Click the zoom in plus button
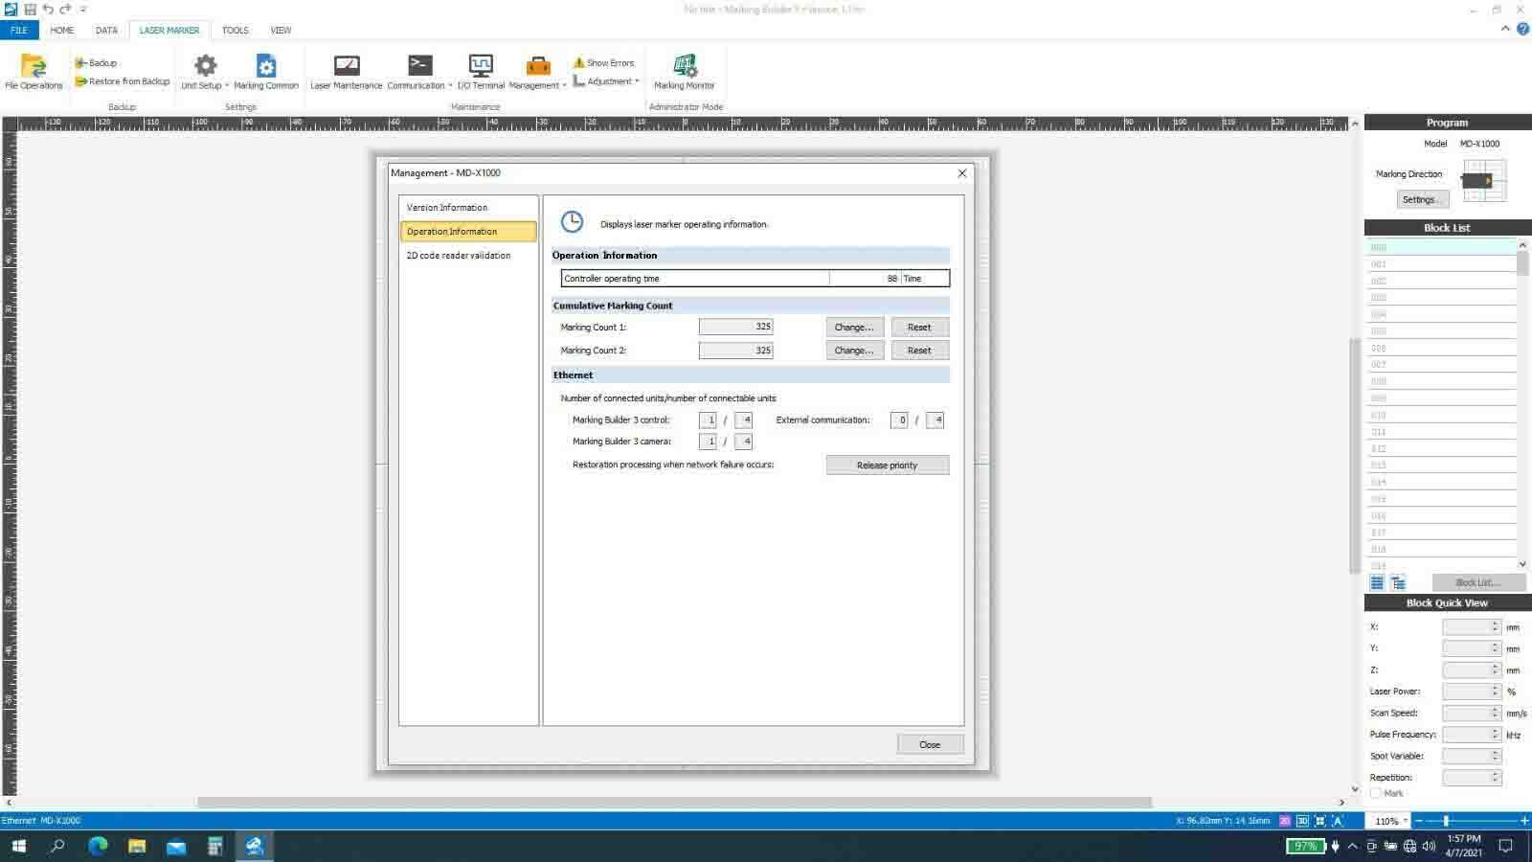This screenshot has width=1532, height=862. coord(1524,821)
